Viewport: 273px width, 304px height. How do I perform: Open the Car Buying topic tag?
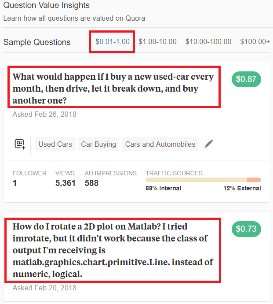tap(98, 144)
